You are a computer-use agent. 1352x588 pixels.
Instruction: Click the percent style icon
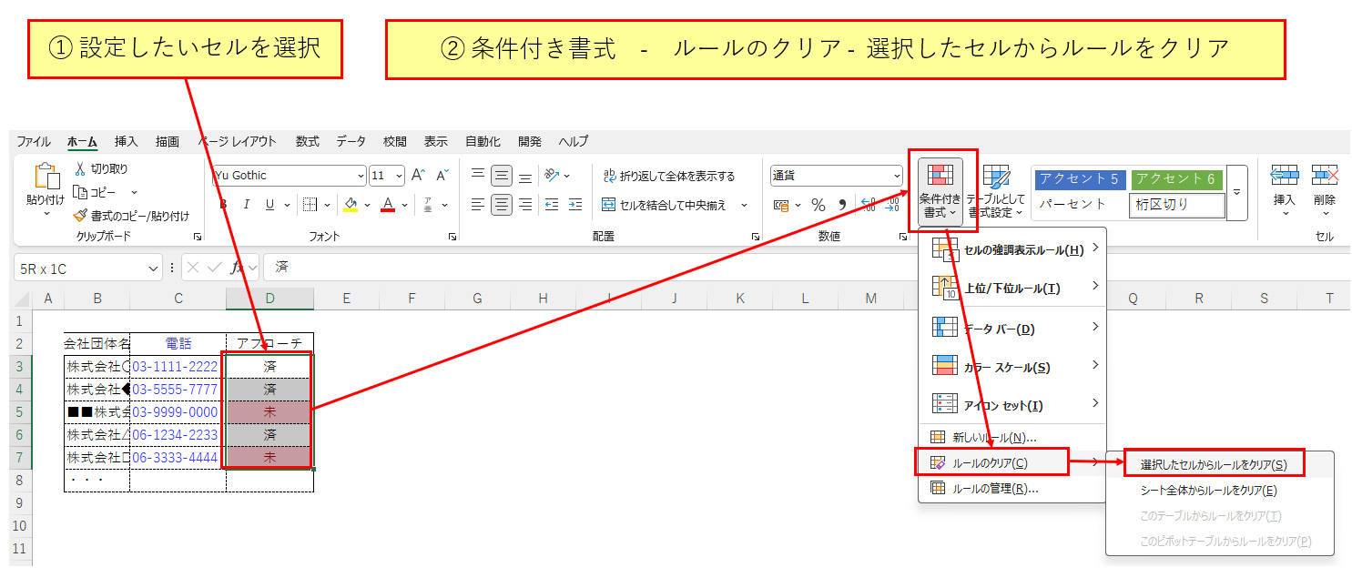[818, 205]
